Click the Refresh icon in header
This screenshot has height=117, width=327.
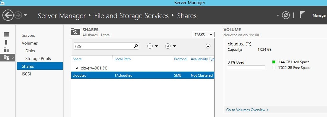point(286,15)
